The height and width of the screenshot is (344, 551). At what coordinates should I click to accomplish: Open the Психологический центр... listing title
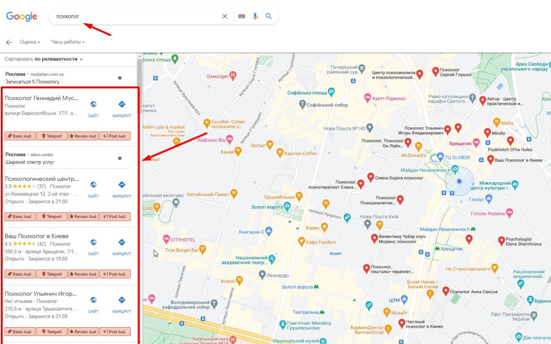point(41,179)
